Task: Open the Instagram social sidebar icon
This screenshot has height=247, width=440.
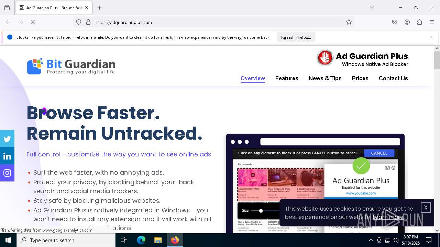Action: click(x=7, y=173)
